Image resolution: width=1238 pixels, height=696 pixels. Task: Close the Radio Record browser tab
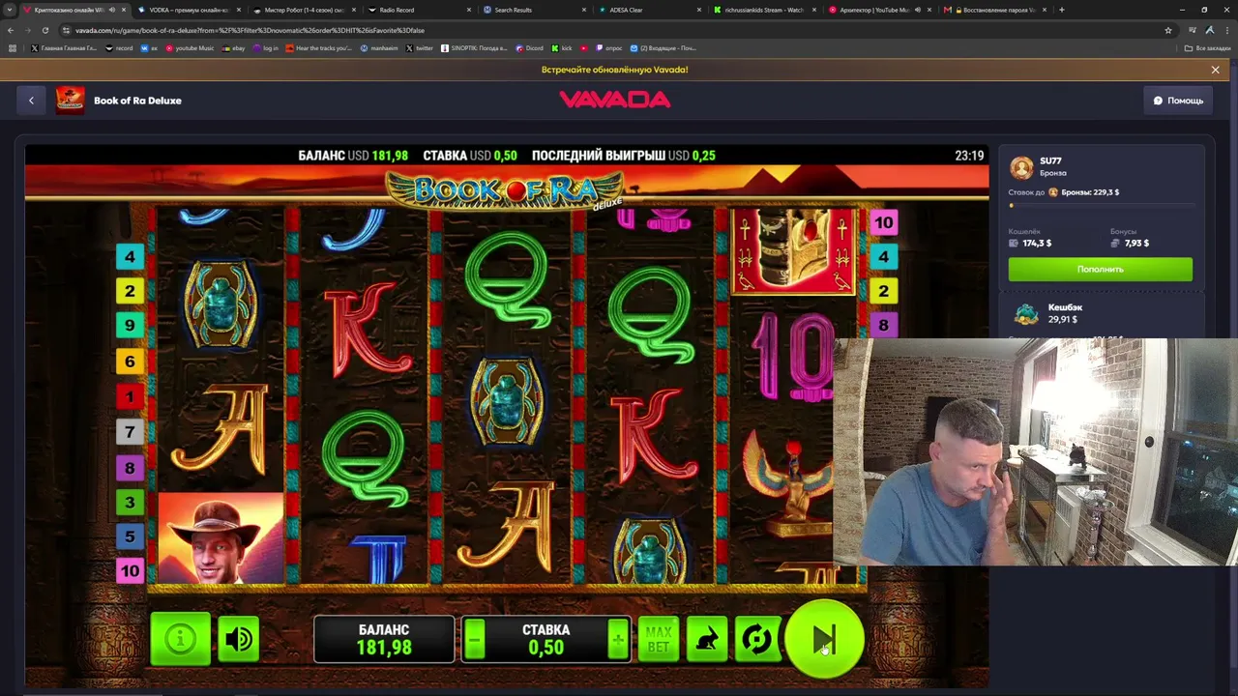pyautogui.click(x=469, y=10)
